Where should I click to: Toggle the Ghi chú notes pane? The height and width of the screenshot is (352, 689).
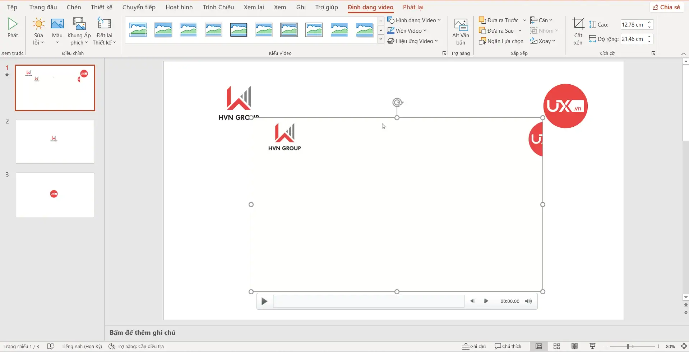474,346
